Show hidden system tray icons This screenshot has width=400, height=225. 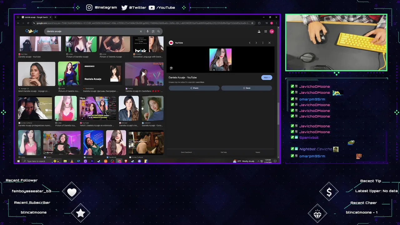point(258,161)
